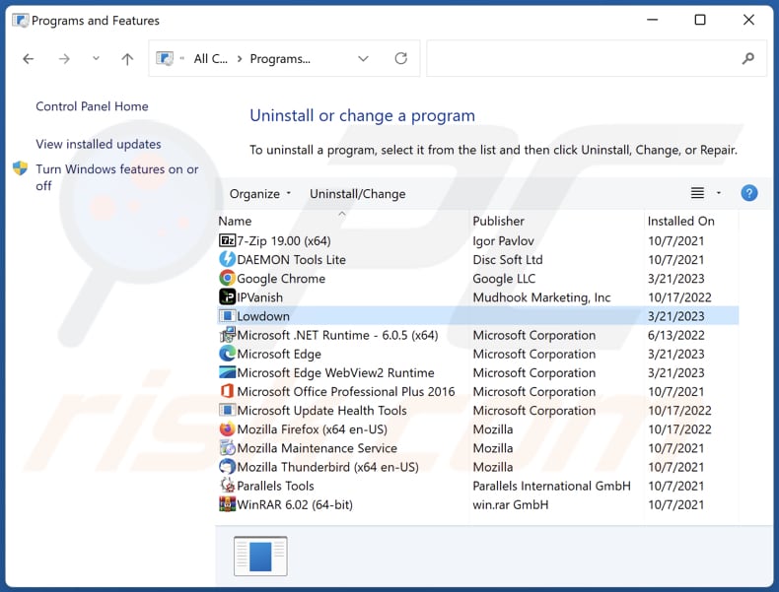Select Mozilla Maintenance Service entry

(x=478, y=448)
